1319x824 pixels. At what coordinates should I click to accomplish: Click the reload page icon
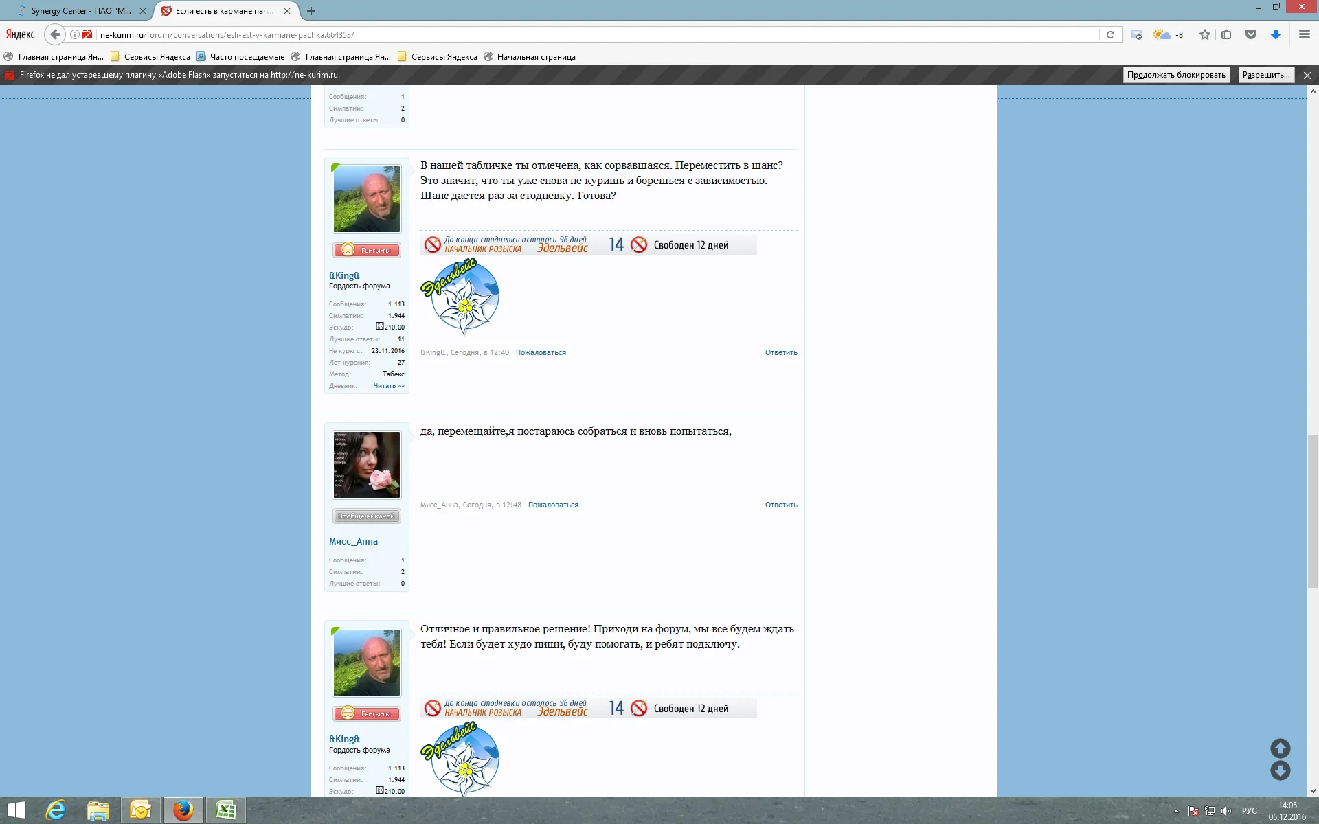point(1110,34)
